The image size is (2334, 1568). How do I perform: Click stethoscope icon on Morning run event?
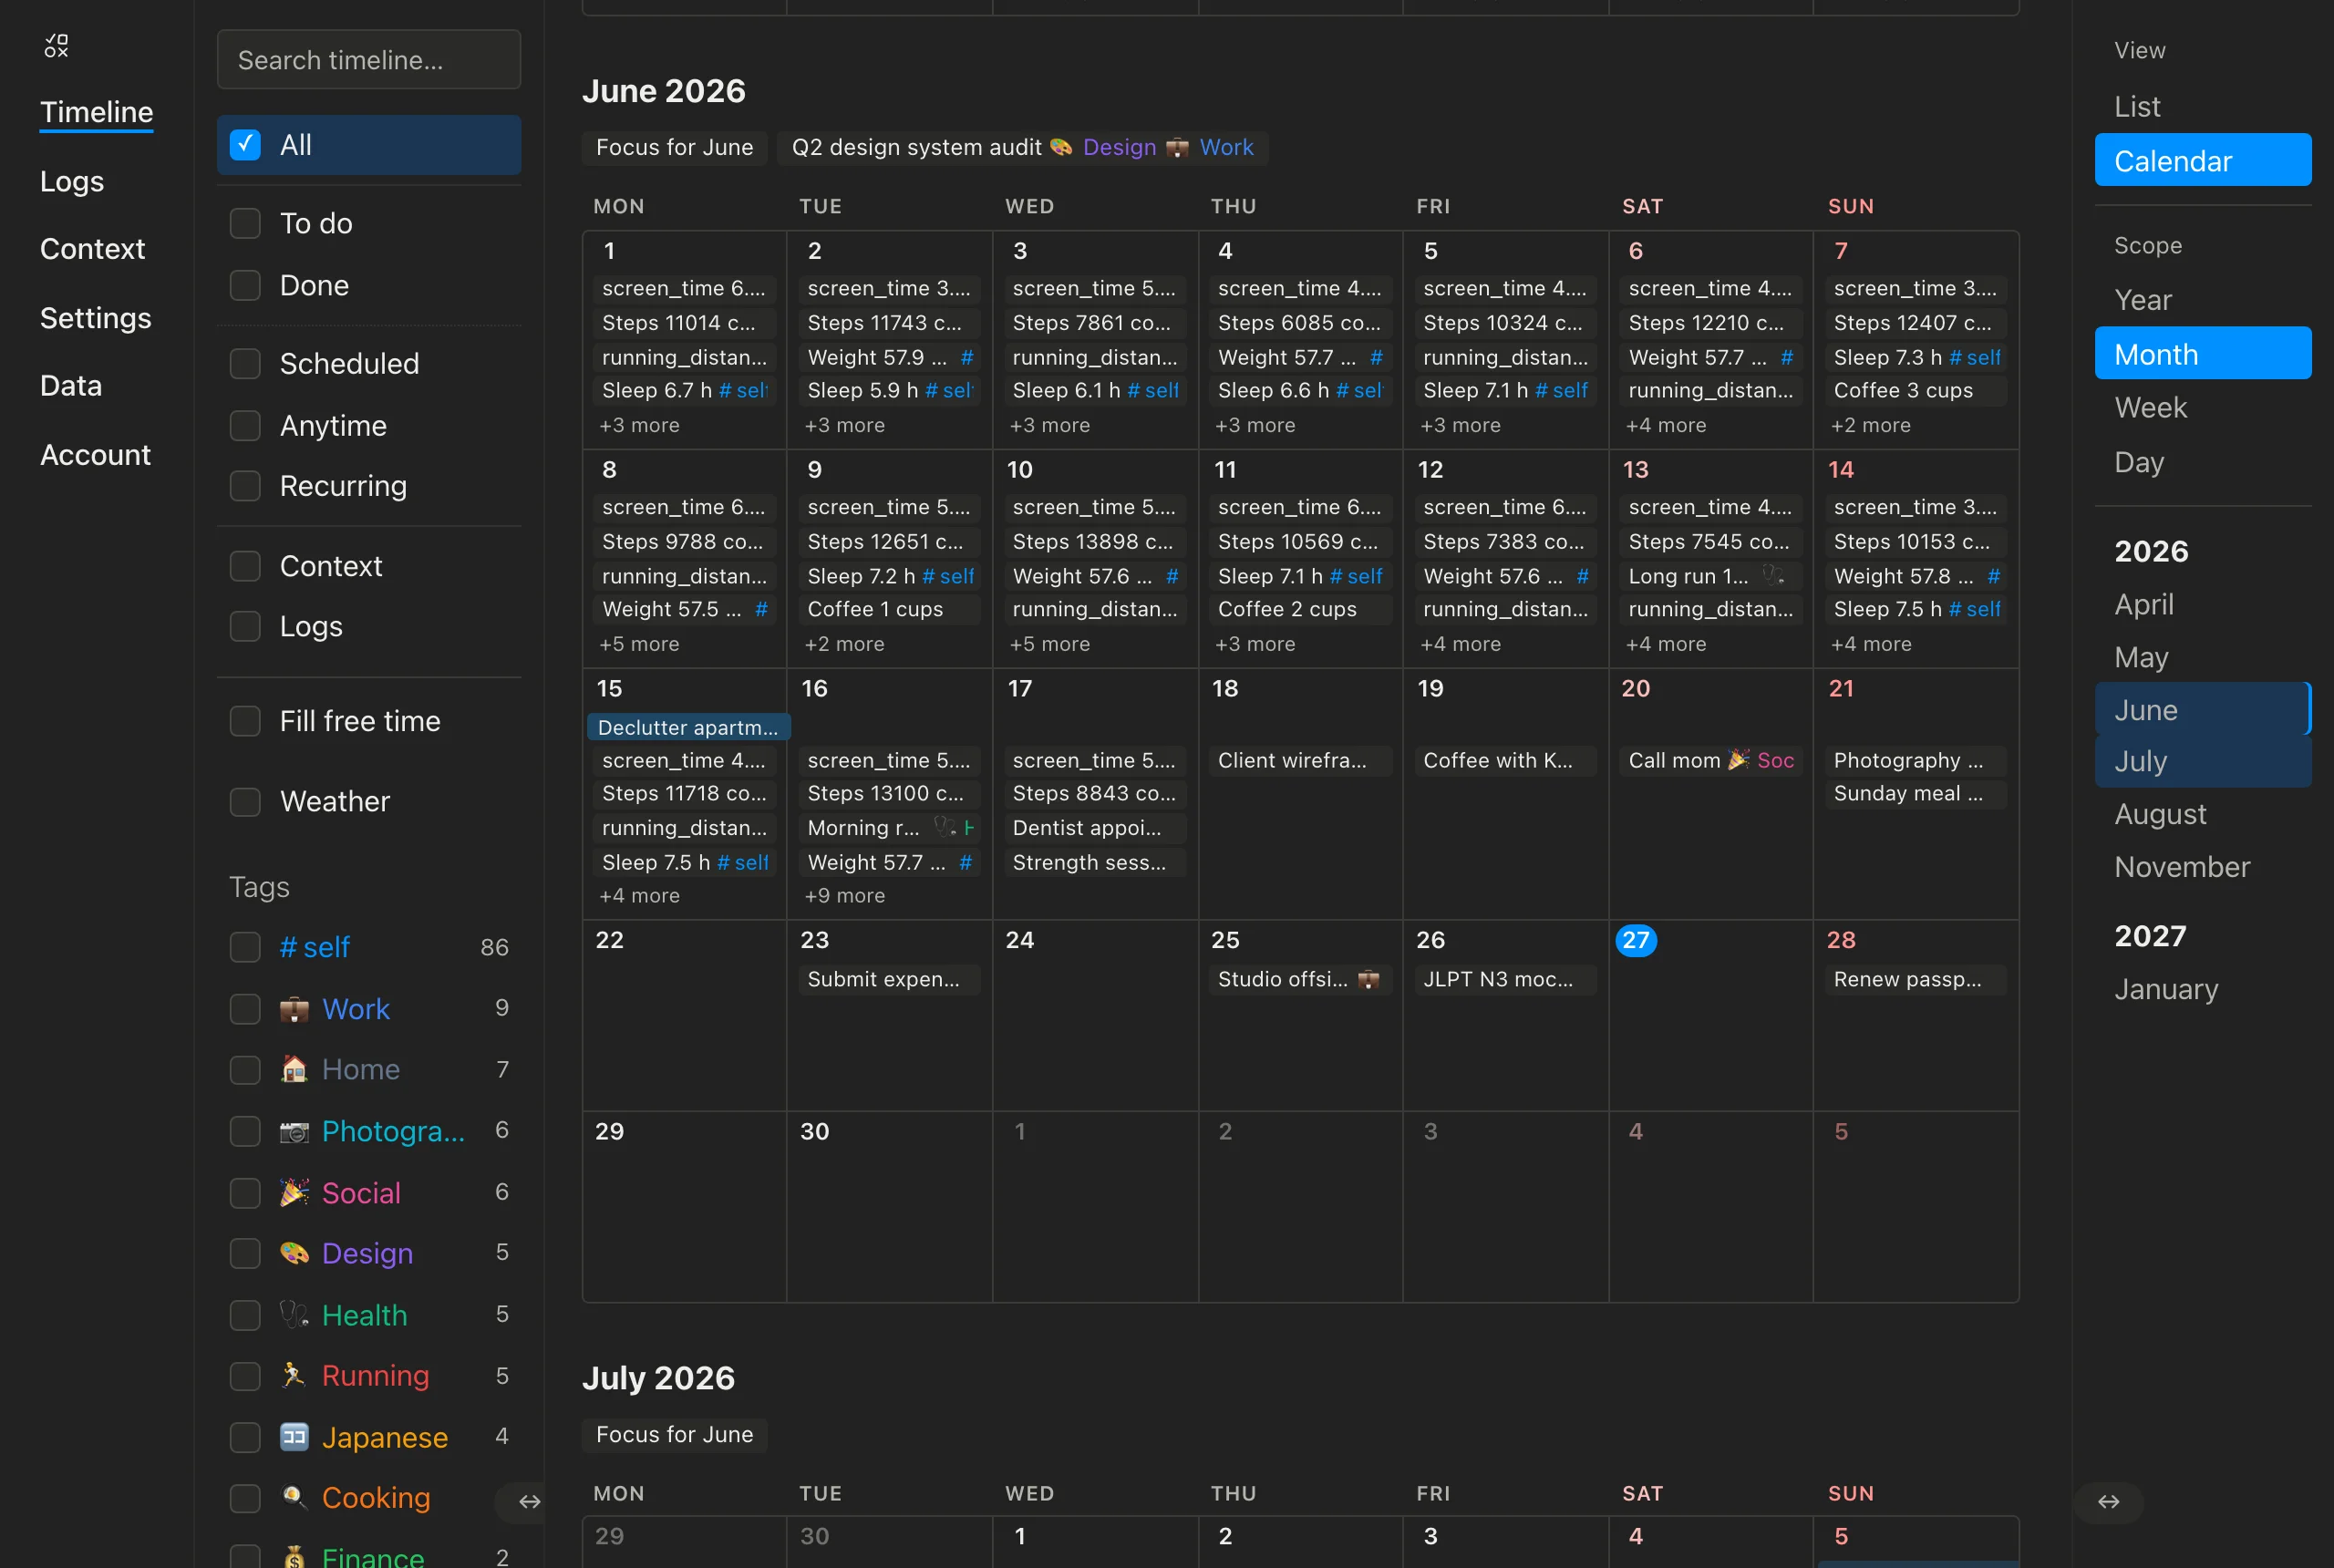(x=944, y=827)
